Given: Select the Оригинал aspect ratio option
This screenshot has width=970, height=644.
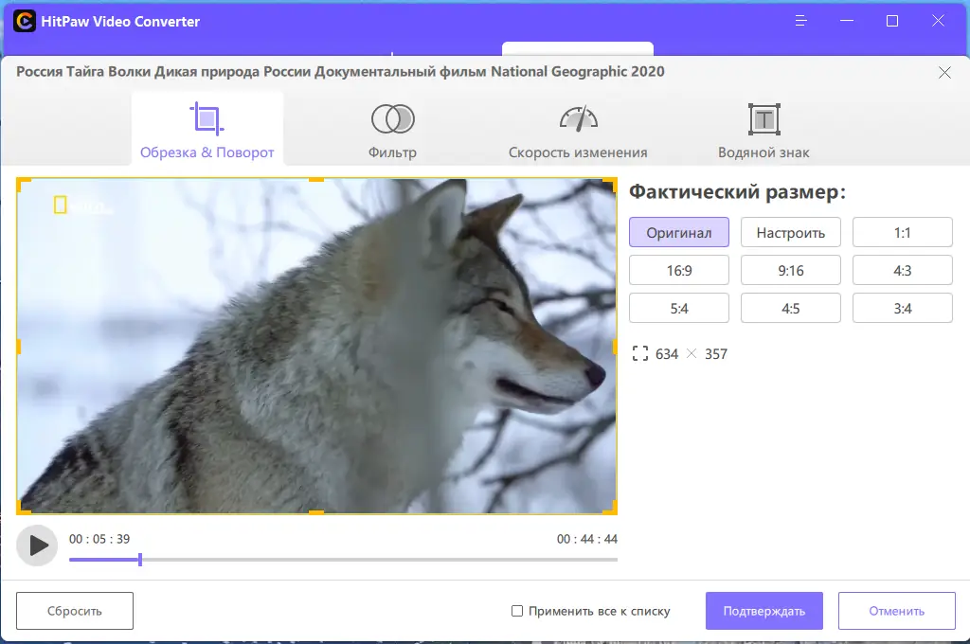Looking at the screenshot, I should point(678,232).
